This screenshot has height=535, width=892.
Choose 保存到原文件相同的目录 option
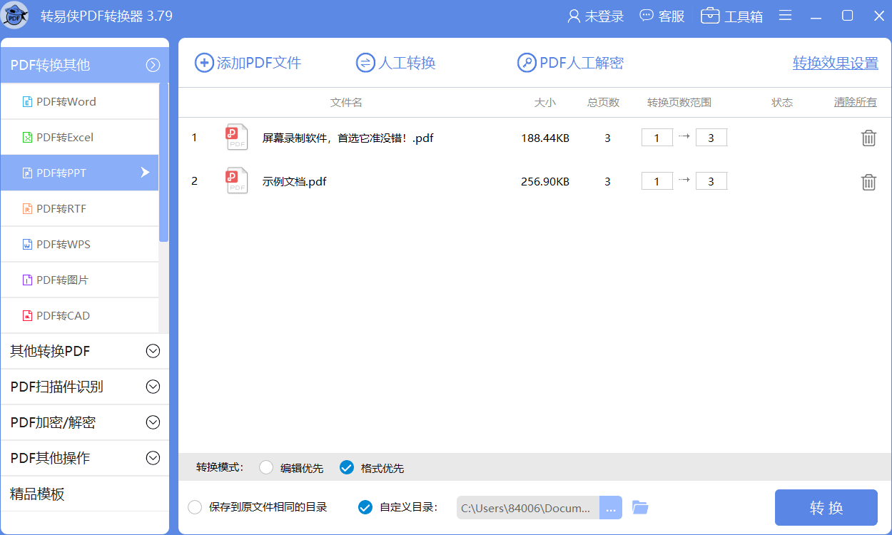(x=195, y=507)
